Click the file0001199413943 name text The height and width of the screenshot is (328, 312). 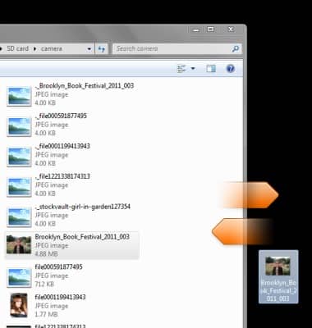tap(61, 297)
